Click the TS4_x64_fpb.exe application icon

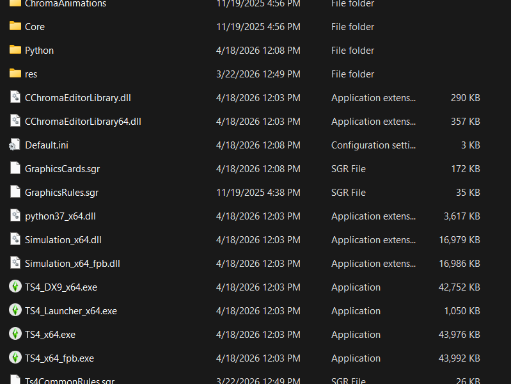tap(15, 358)
